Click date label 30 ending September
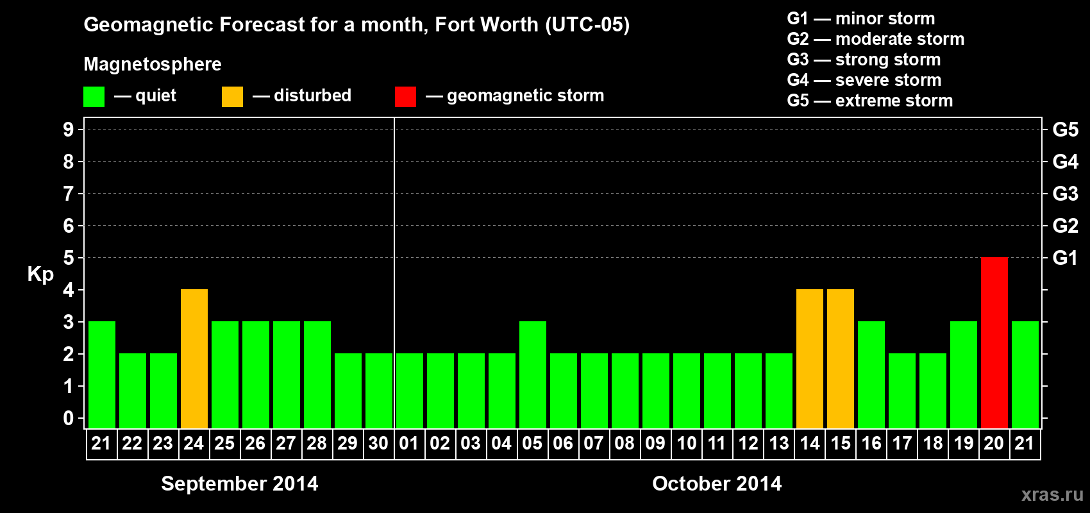This screenshot has height=513, width=1090. click(378, 443)
